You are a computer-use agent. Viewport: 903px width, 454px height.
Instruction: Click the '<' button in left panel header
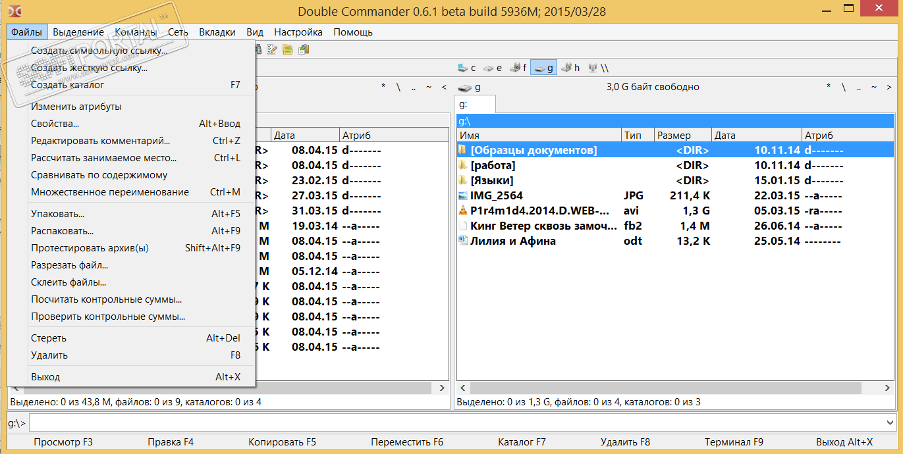click(x=444, y=87)
